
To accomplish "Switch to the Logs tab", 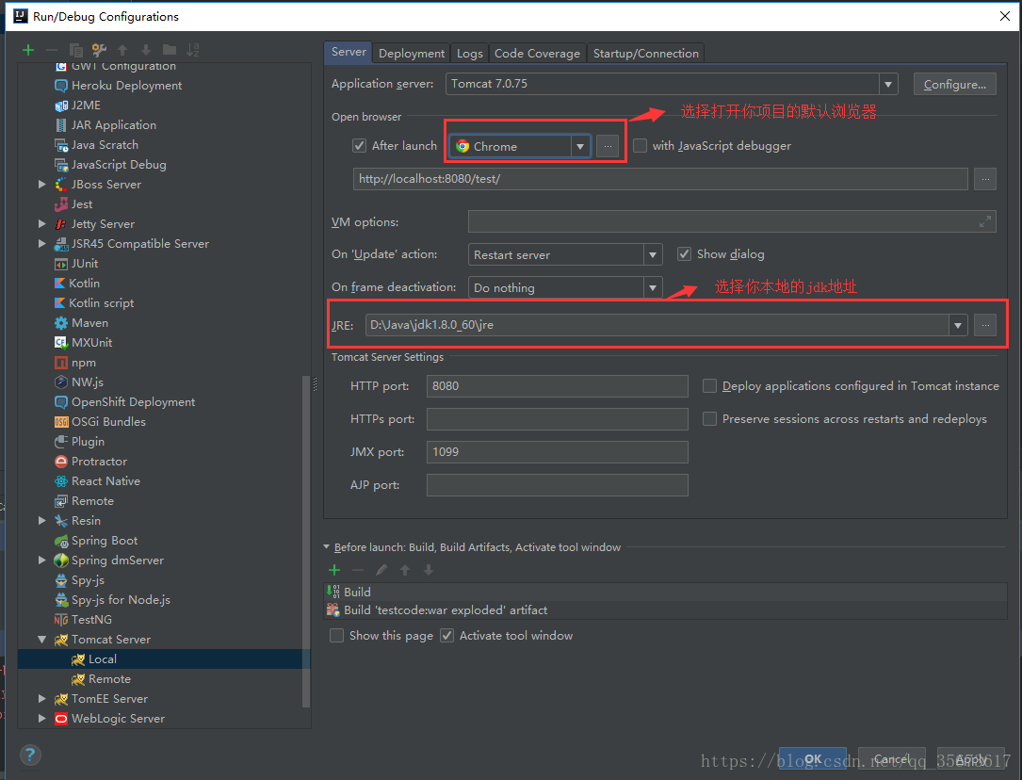I will (469, 54).
